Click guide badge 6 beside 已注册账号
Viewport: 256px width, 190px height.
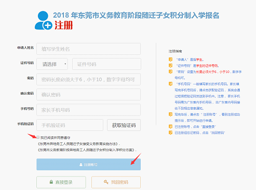(x=170, y=126)
